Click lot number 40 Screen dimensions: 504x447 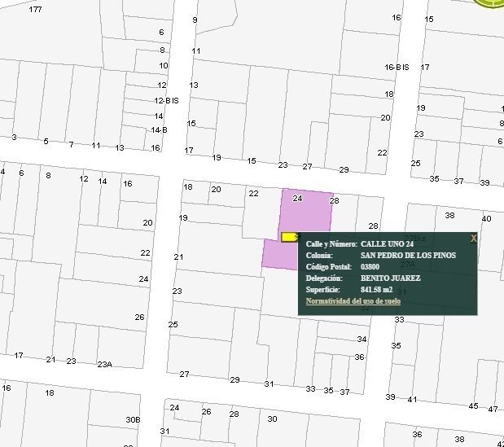[x=486, y=219]
